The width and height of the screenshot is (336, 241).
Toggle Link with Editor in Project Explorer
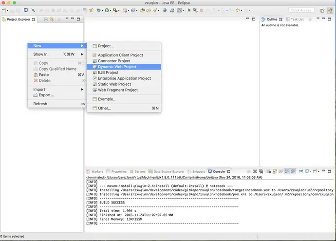52,19
